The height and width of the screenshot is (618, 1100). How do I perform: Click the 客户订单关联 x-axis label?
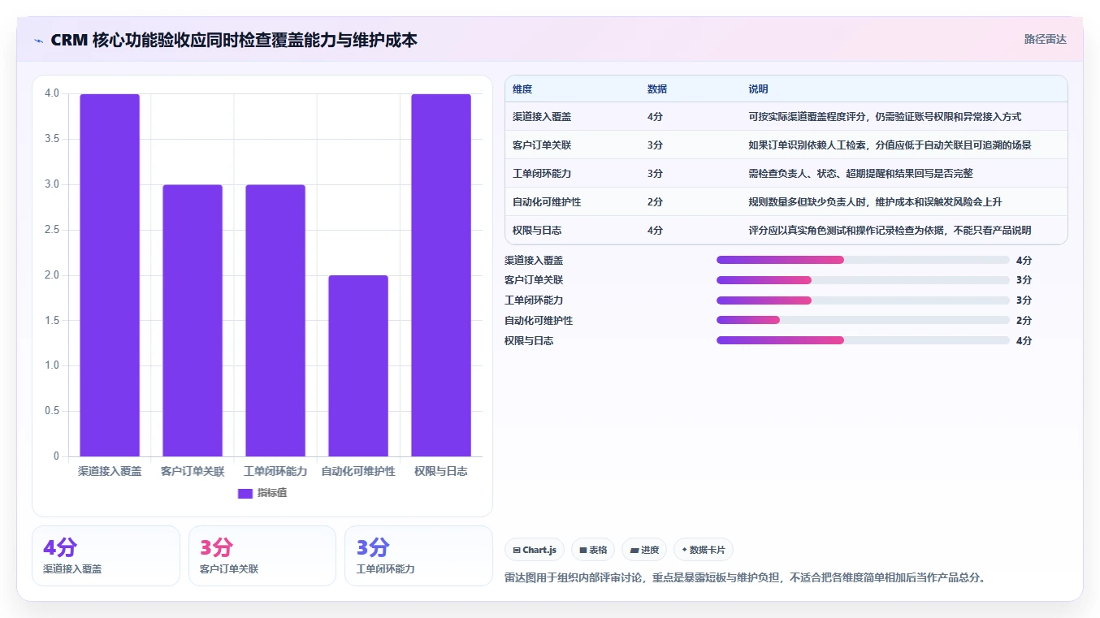pos(193,471)
